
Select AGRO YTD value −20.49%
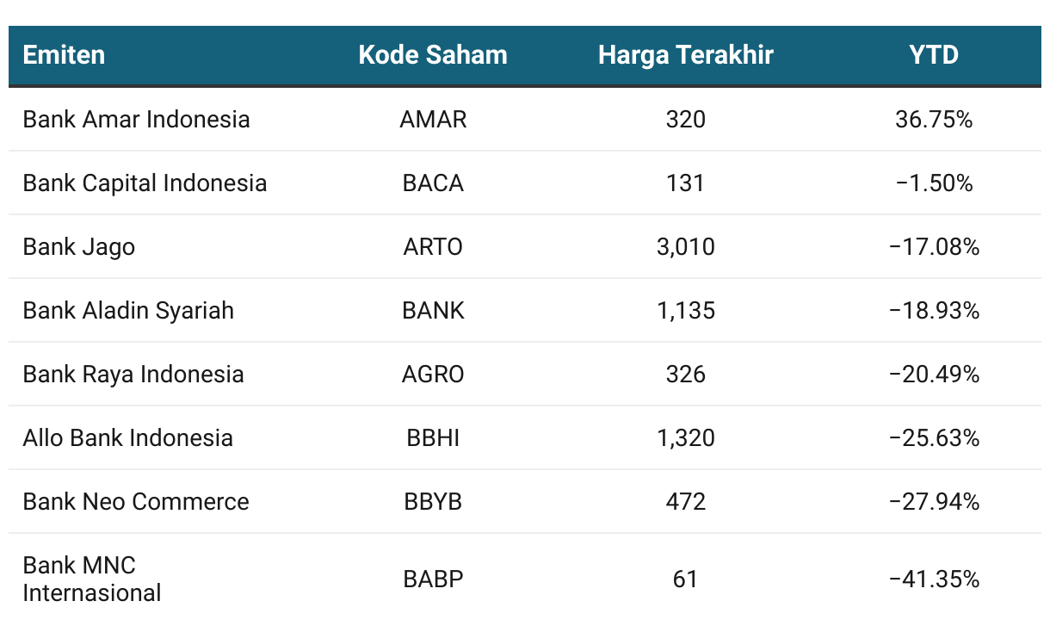tap(934, 374)
